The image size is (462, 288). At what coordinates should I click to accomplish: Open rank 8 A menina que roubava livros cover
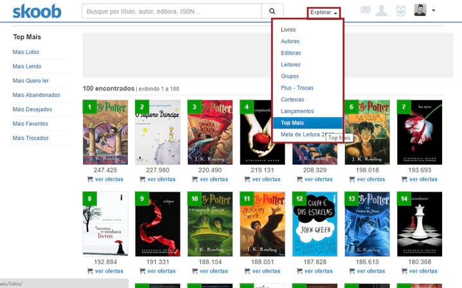(105, 224)
